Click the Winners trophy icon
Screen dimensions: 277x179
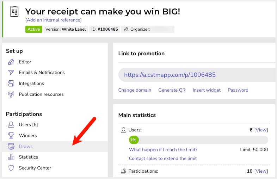tap(11, 136)
